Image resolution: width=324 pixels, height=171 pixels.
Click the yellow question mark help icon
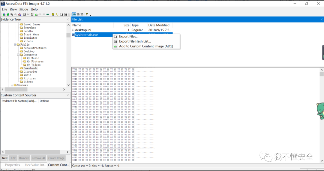[87, 14]
